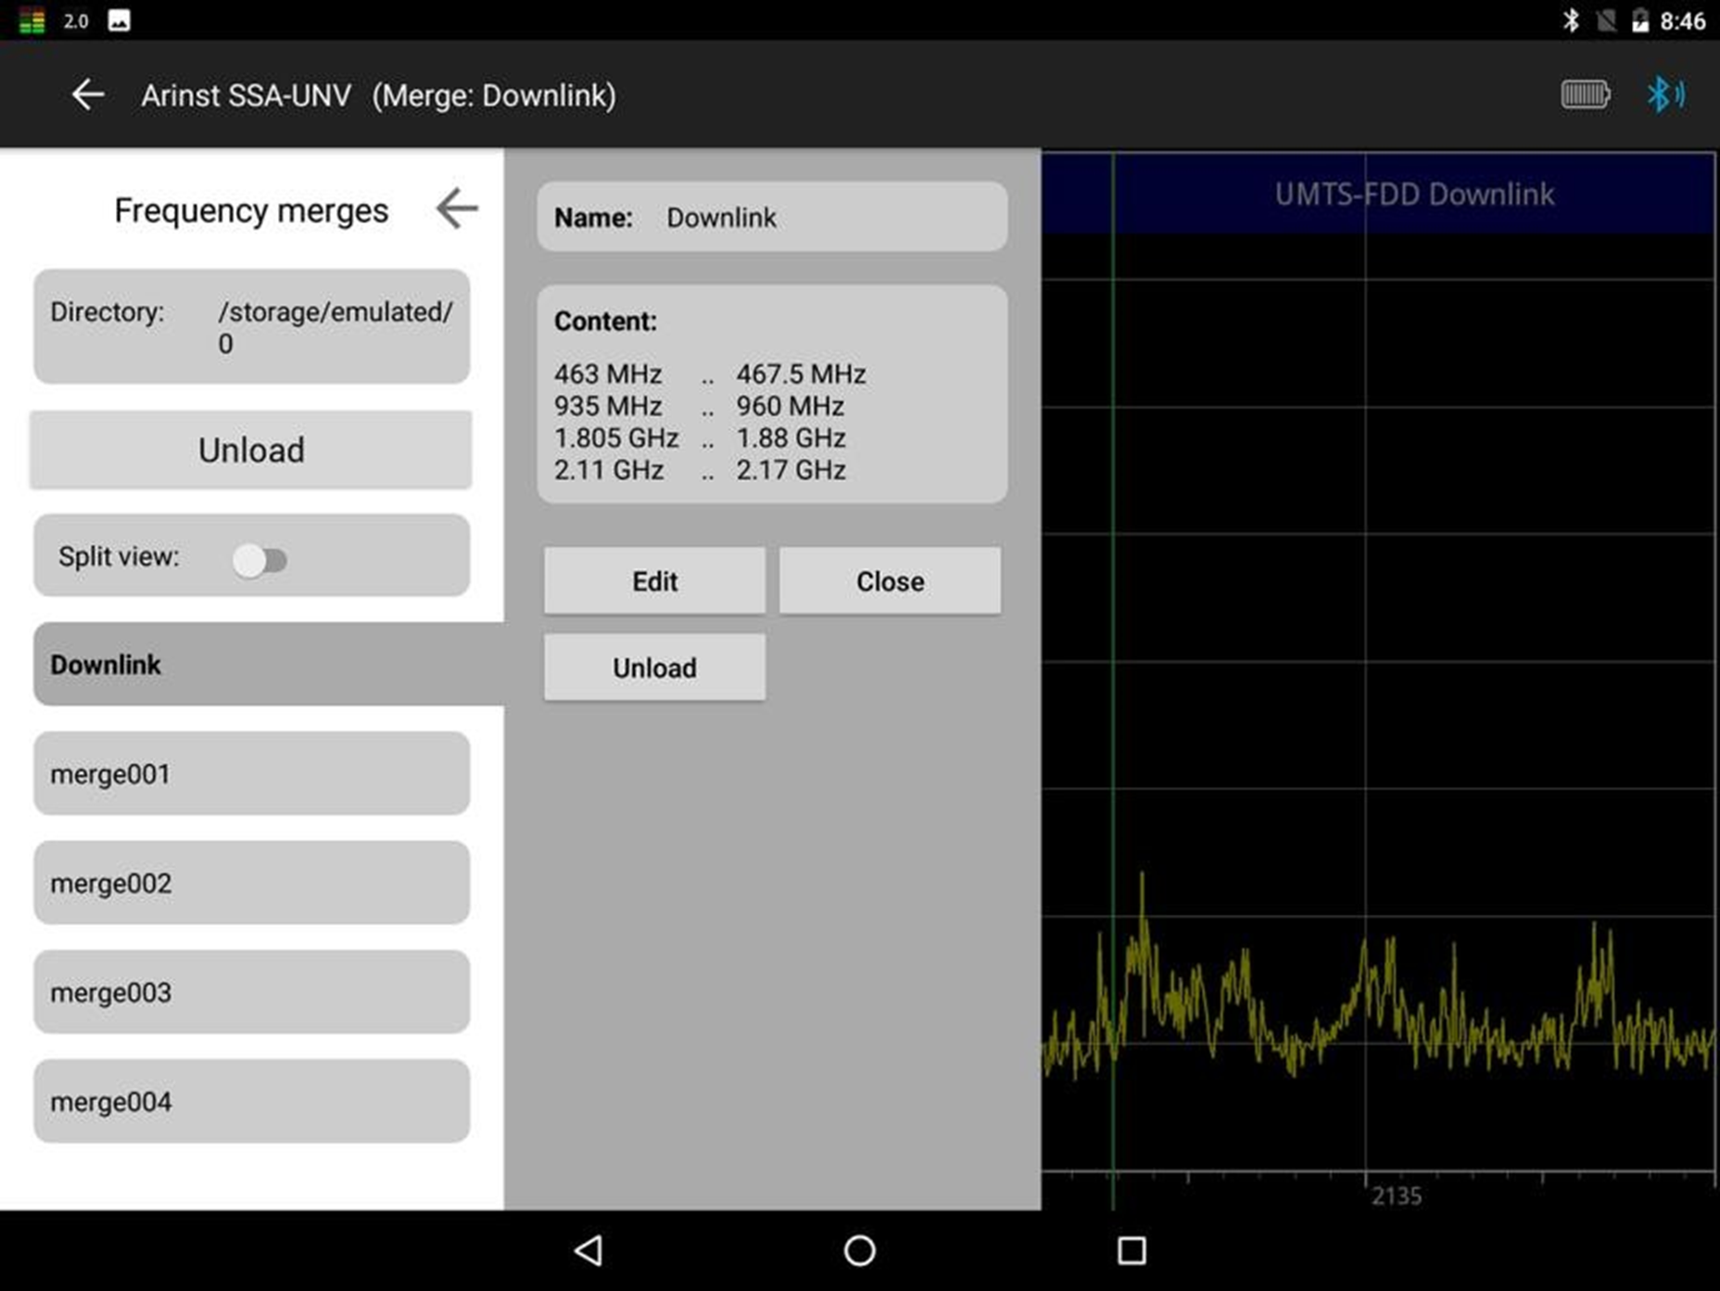Screen dimensions: 1720x1291
Task: Tap the device battery indicator icon
Action: (x=1585, y=95)
